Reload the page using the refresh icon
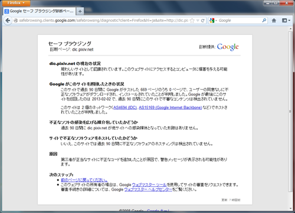 [x=203, y=21]
